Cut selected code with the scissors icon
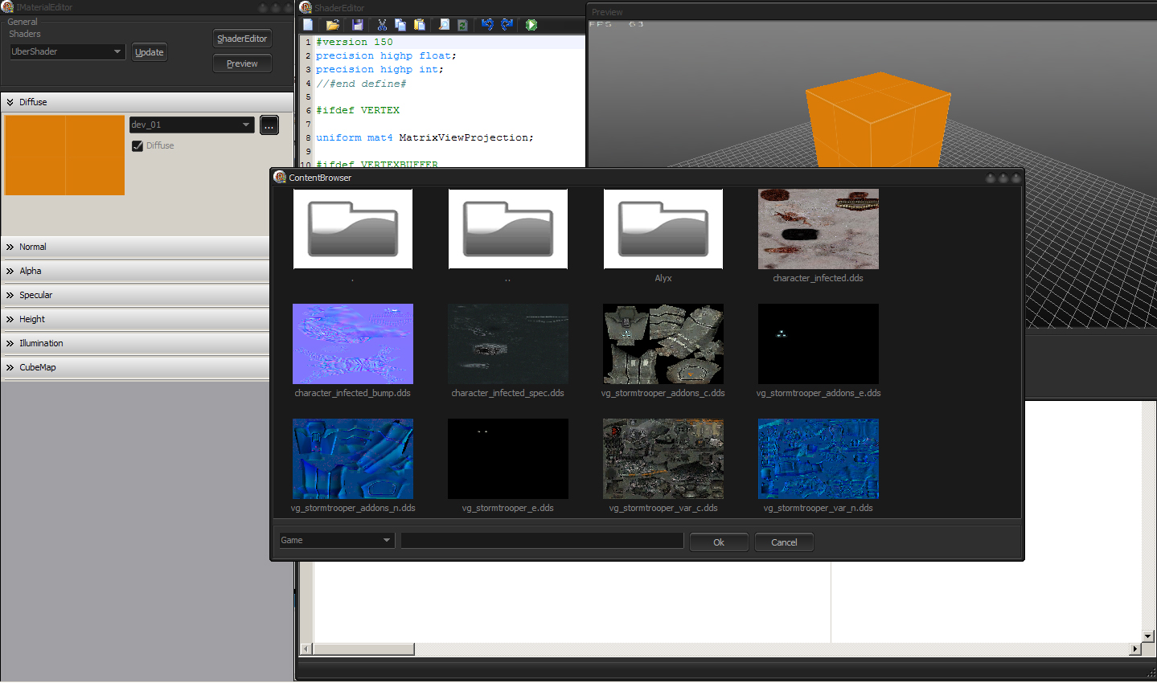Screen dimensions: 1157x683 pyautogui.click(x=382, y=25)
